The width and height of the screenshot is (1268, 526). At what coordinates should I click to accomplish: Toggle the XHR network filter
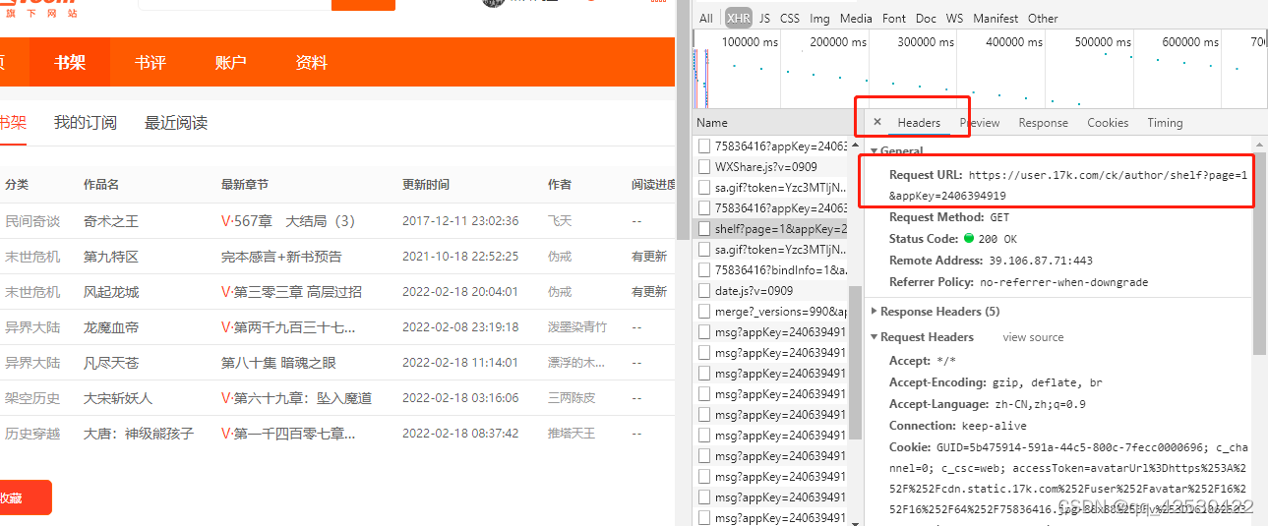click(738, 18)
